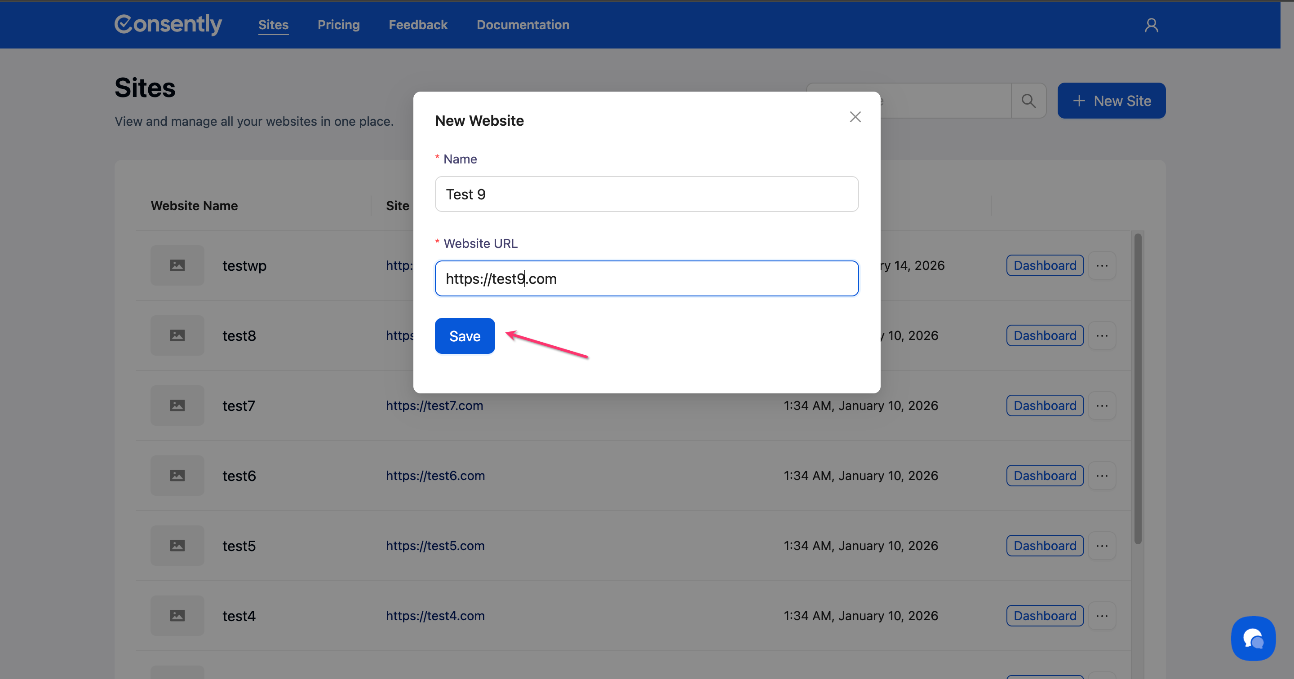Screen dimensions: 1294x679
Task: Open the Documentation nav item
Action: coord(523,25)
